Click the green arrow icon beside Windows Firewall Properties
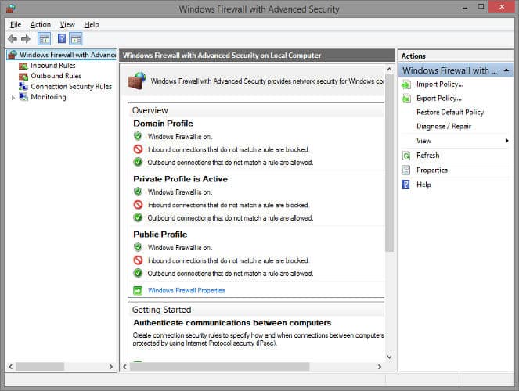This screenshot has width=519, height=391. (x=138, y=291)
